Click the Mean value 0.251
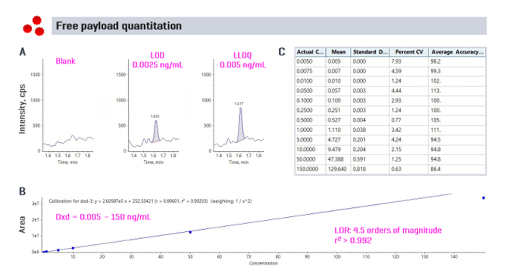 click(334, 110)
